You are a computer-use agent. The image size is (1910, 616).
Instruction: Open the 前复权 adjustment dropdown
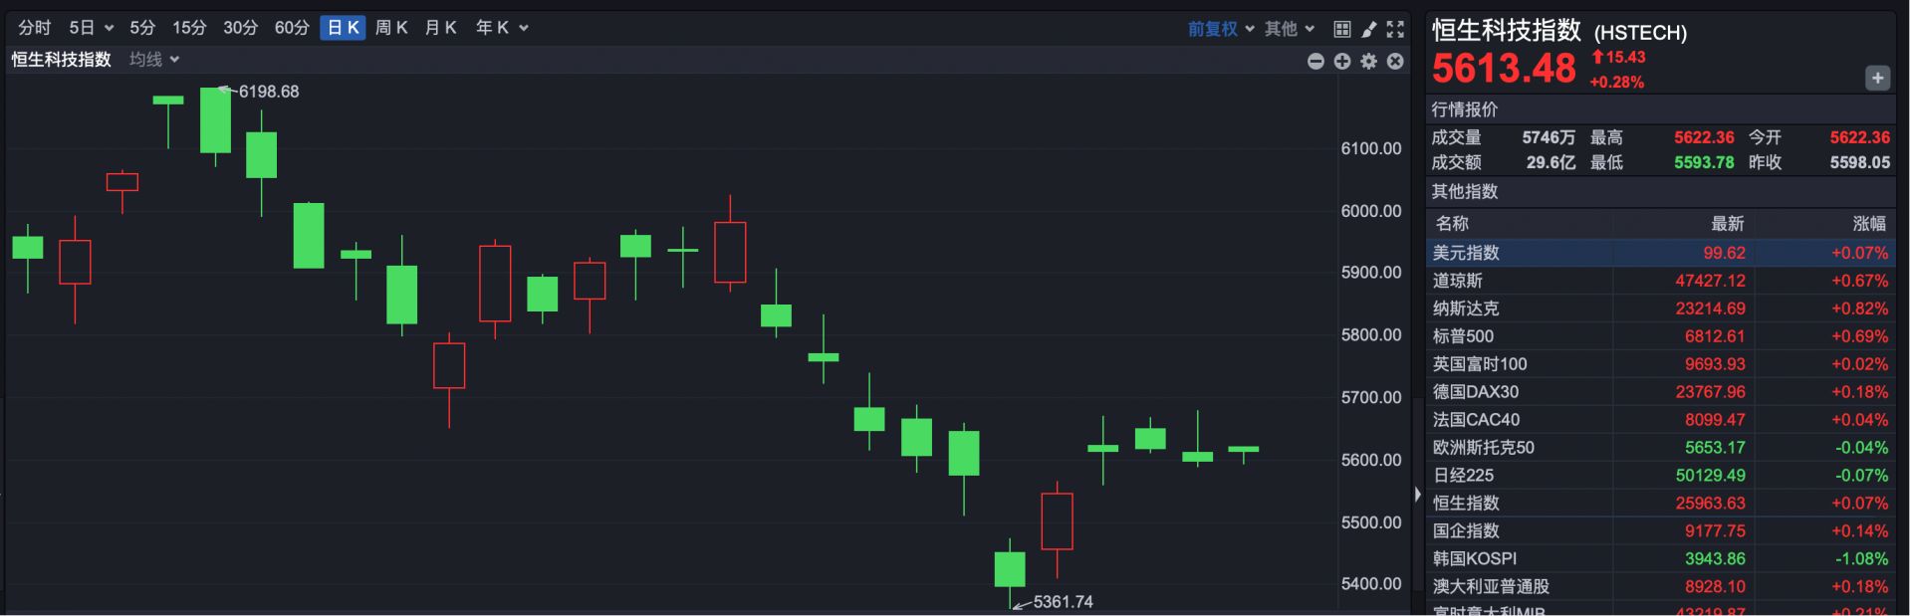tap(1221, 29)
